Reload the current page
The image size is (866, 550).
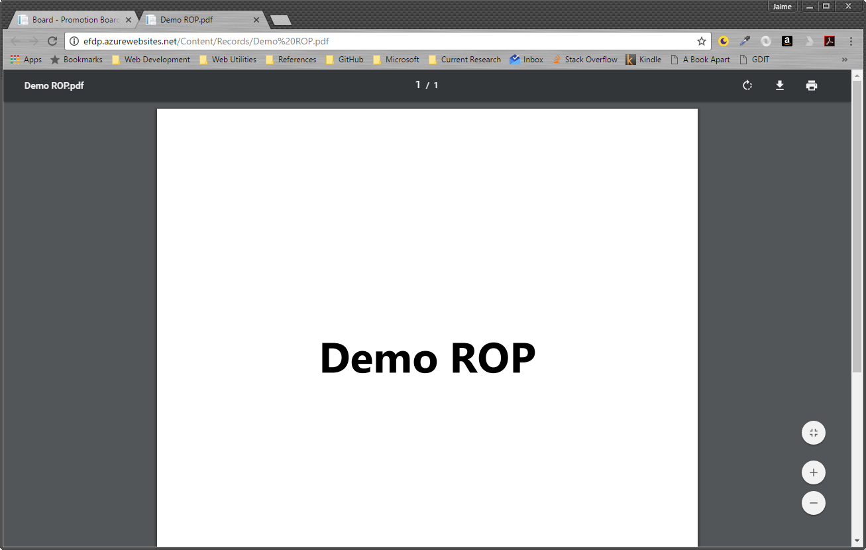pyautogui.click(x=52, y=41)
